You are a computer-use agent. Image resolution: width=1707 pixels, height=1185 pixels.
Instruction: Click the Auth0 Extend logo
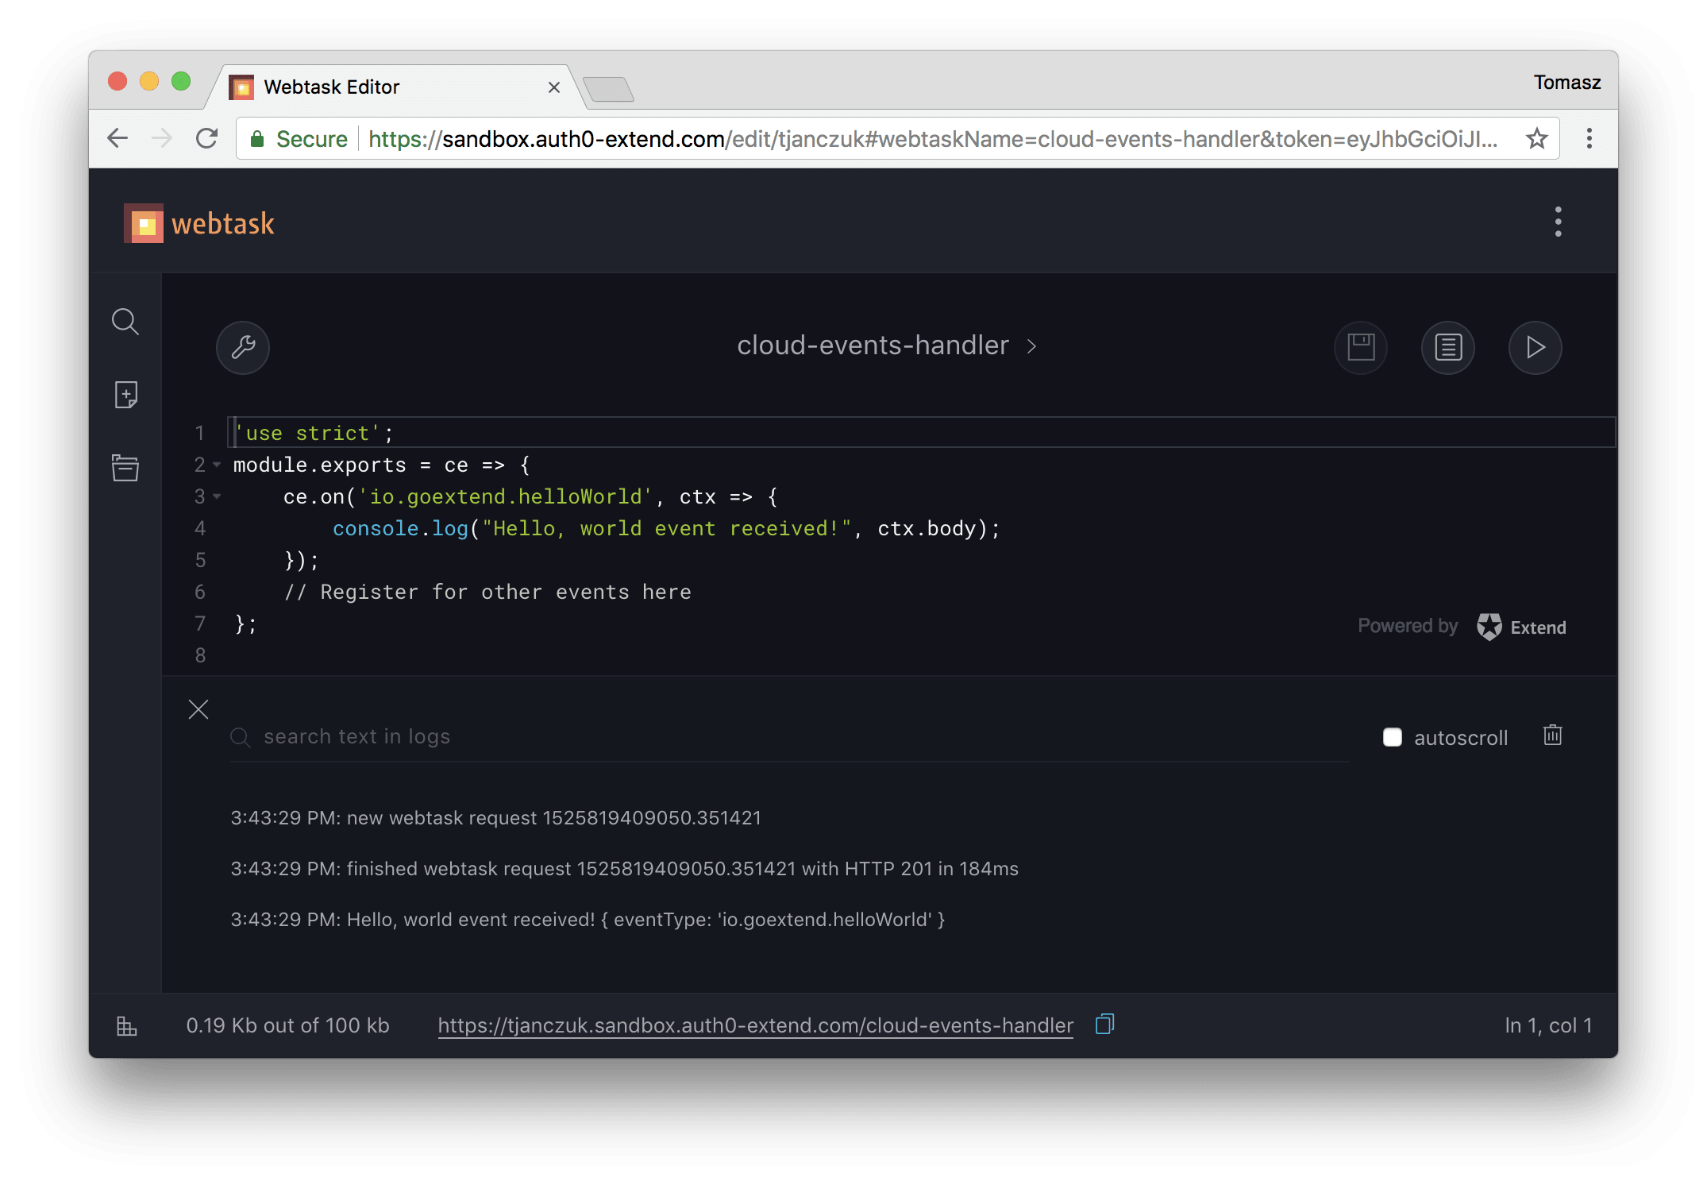(1521, 627)
